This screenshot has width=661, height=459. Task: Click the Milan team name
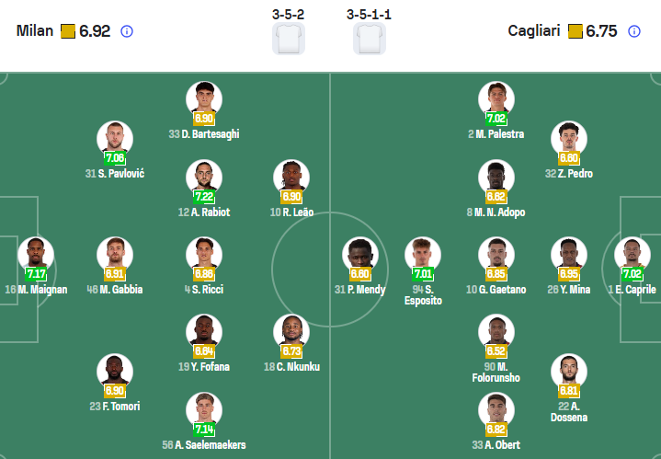(35, 30)
